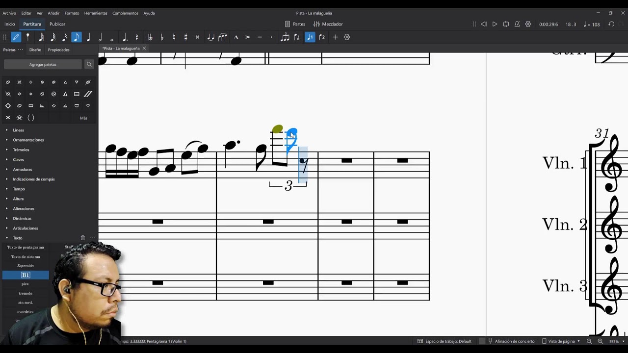Open playback settings gear
Viewport: 628px width, 353px height.
[528, 24]
